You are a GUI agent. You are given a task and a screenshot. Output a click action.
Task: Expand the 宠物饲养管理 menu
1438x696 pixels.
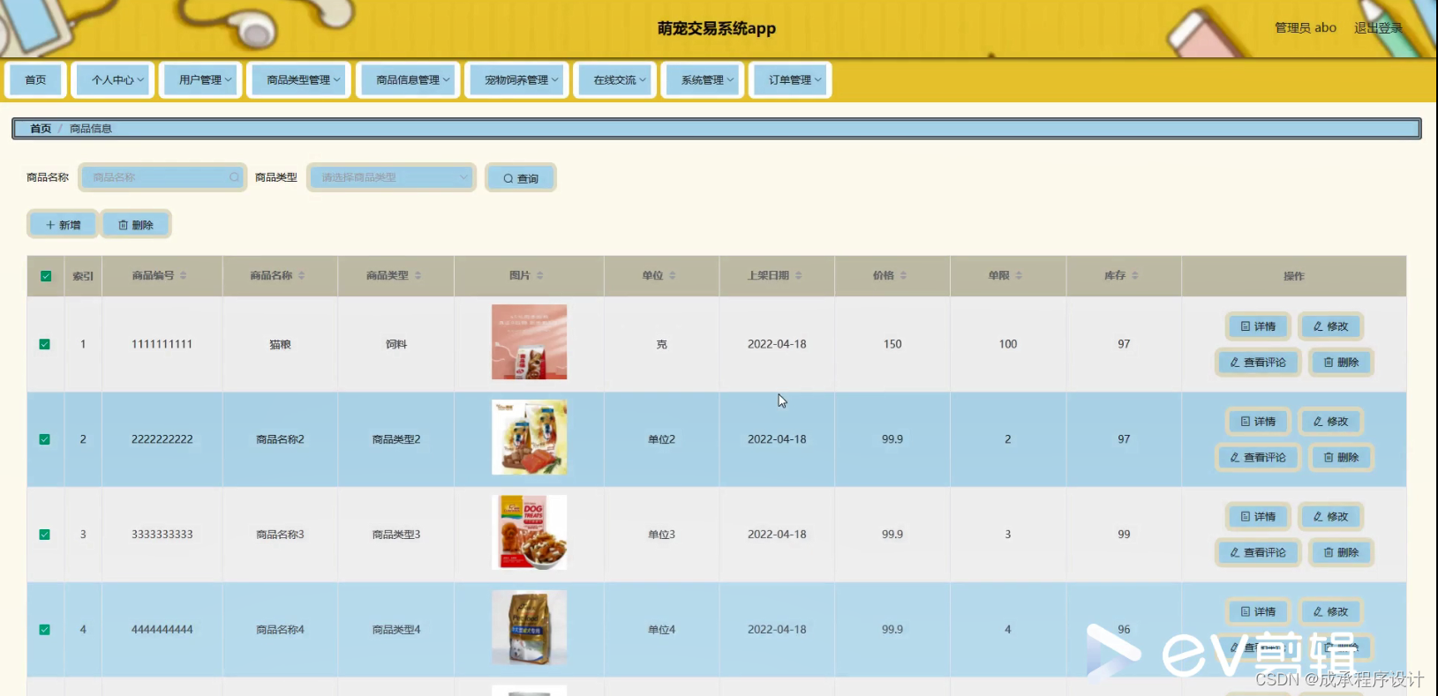point(517,79)
